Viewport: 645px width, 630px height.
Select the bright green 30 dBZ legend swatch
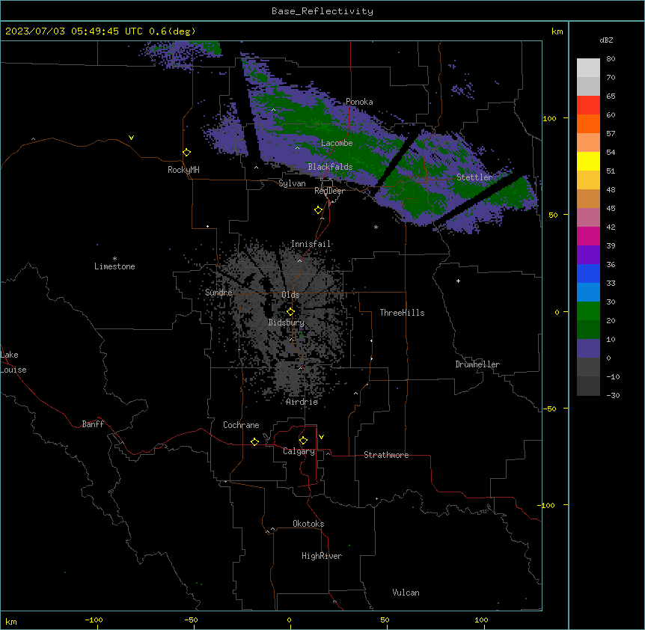click(588, 311)
